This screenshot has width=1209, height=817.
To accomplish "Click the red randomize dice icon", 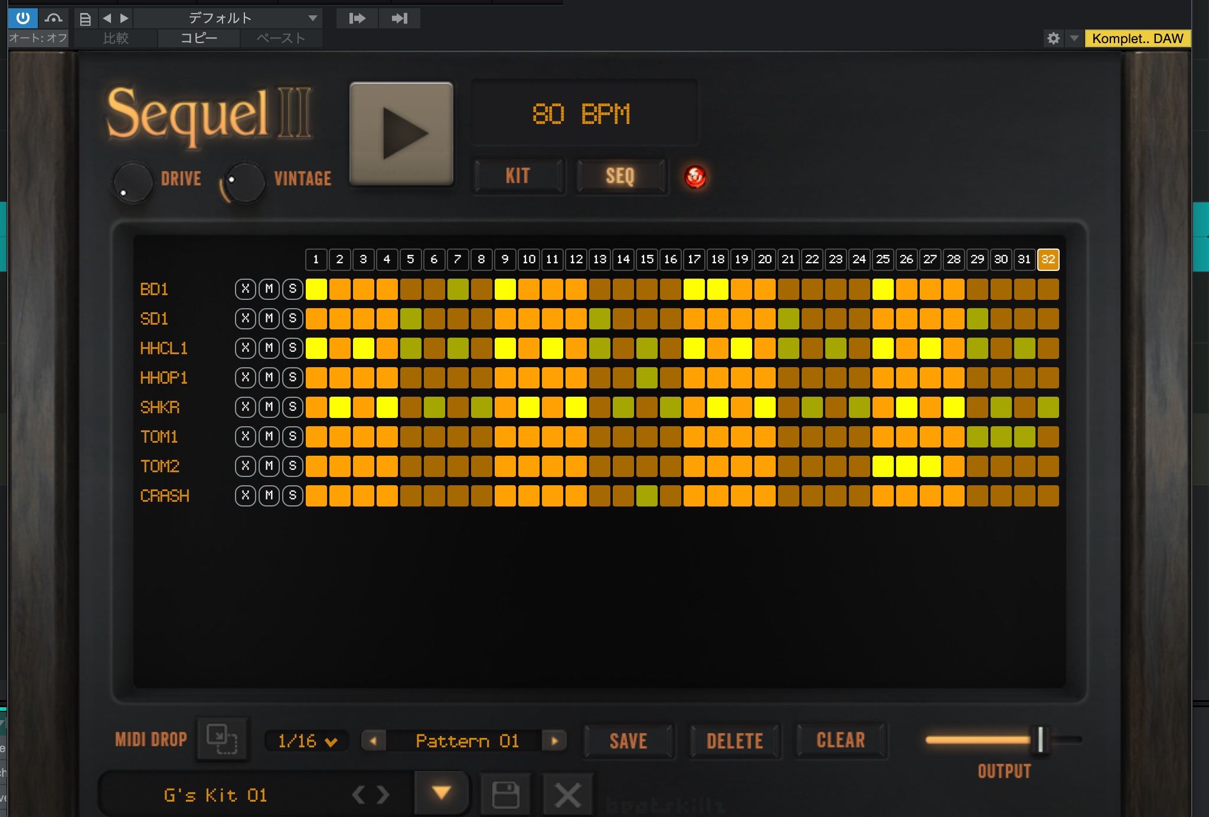I will click(x=695, y=177).
